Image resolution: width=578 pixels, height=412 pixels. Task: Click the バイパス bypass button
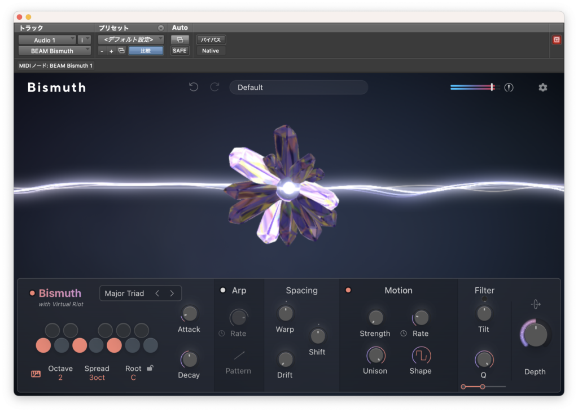click(211, 40)
